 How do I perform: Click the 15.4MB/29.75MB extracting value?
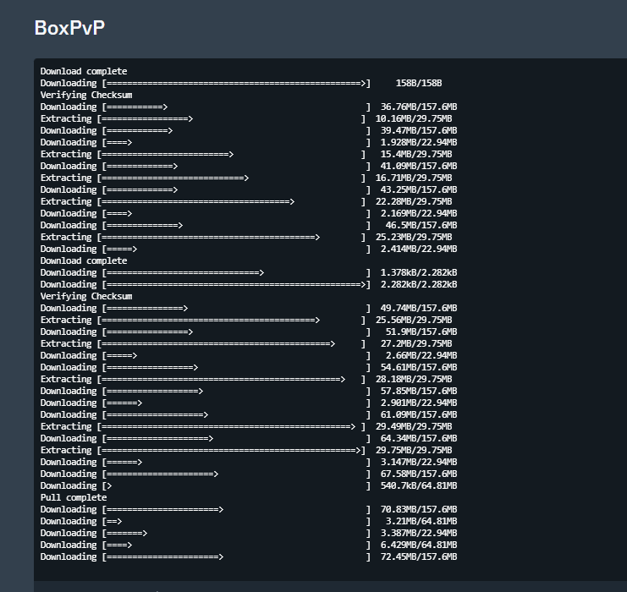416,154
